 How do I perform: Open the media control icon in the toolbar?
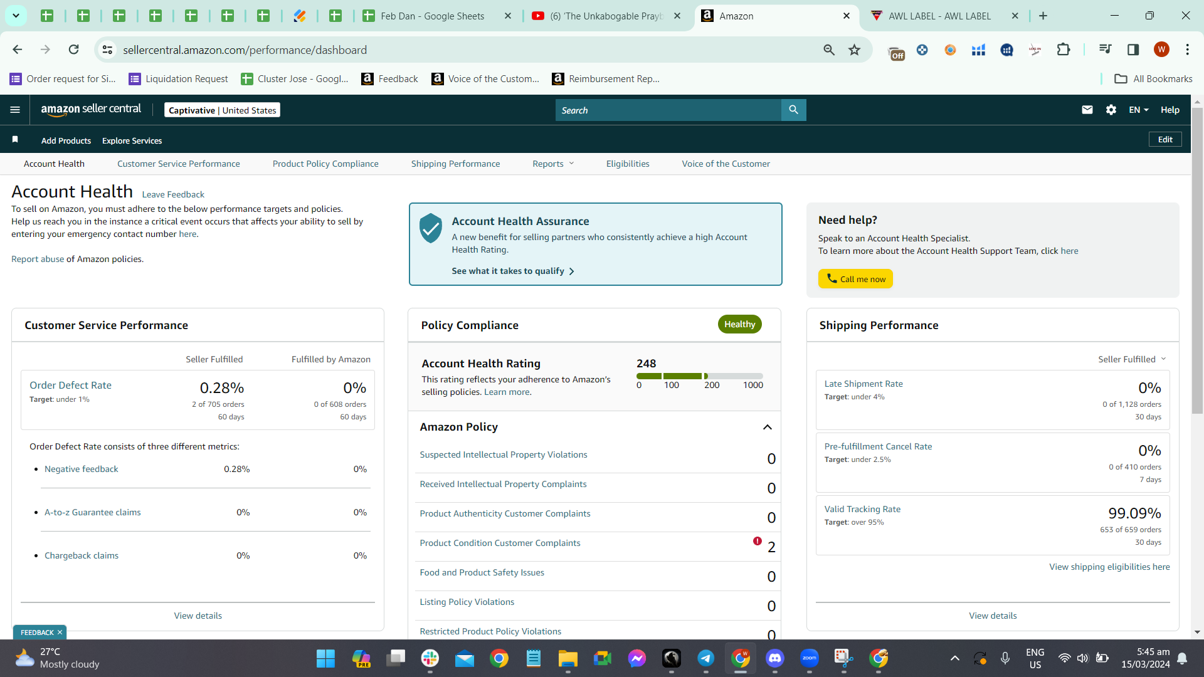[1106, 50]
